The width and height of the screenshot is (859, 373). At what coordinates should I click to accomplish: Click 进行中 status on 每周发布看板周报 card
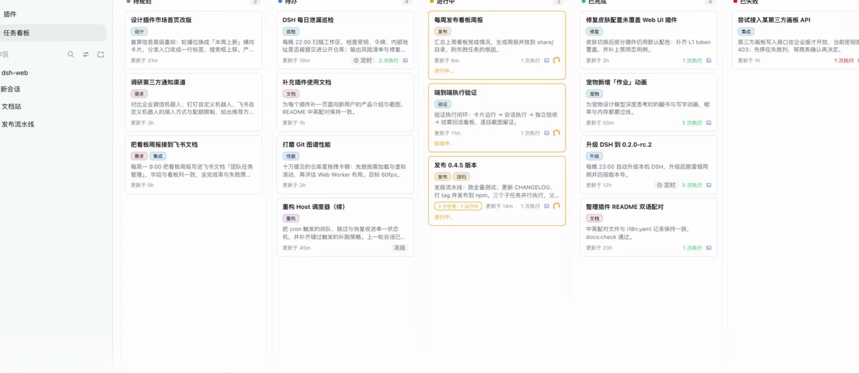[443, 71]
